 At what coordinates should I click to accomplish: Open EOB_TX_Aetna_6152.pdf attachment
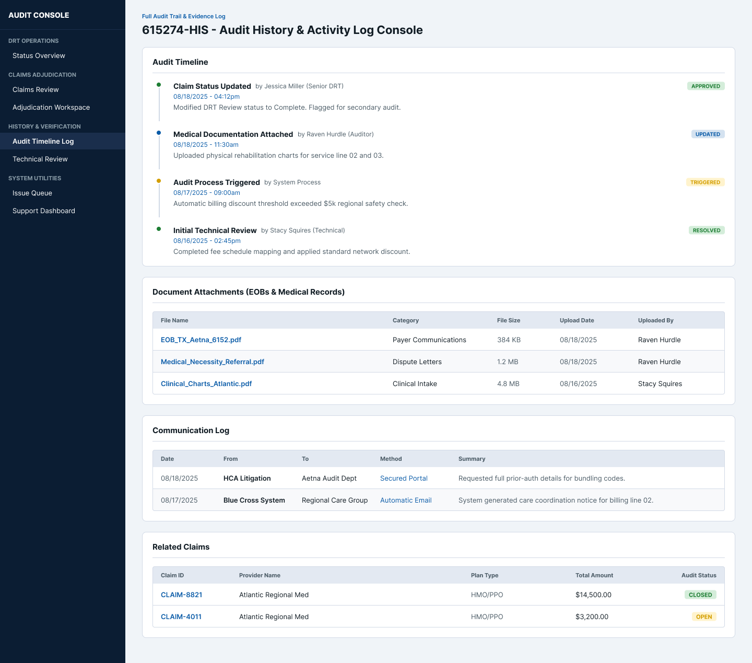pos(201,340)
